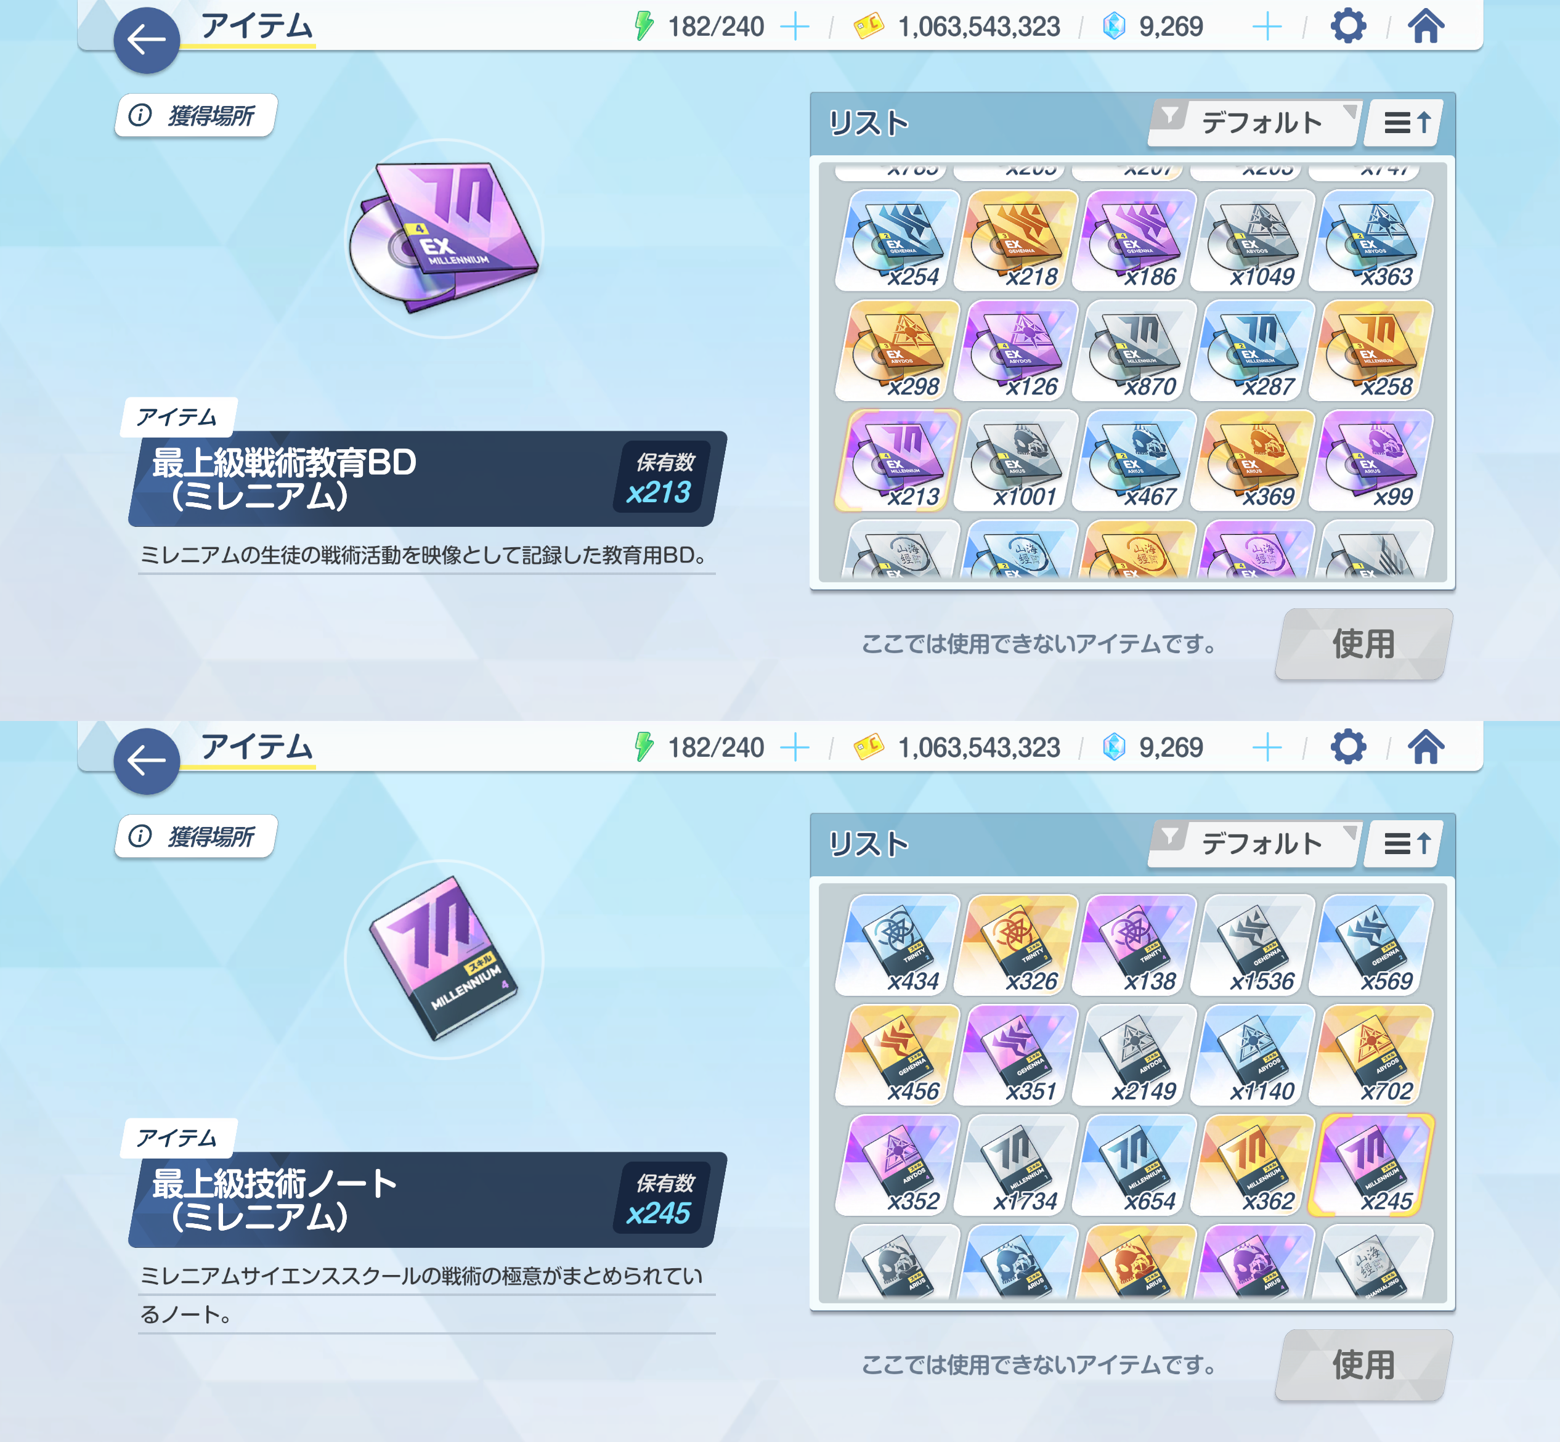Toggle sort order above the BD list
Image resolution: width=1560 pixels, height=1442 pixels.
(x=1408, y=123)
